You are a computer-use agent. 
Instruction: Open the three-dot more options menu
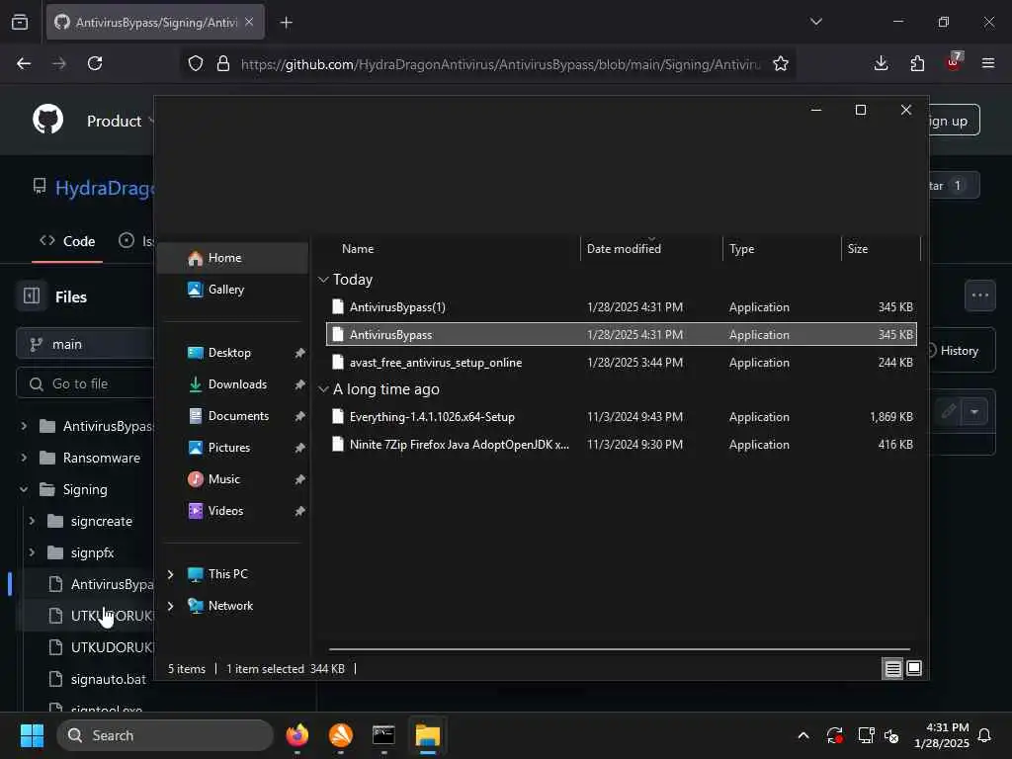pyautogui.click(x=979, y=295)
